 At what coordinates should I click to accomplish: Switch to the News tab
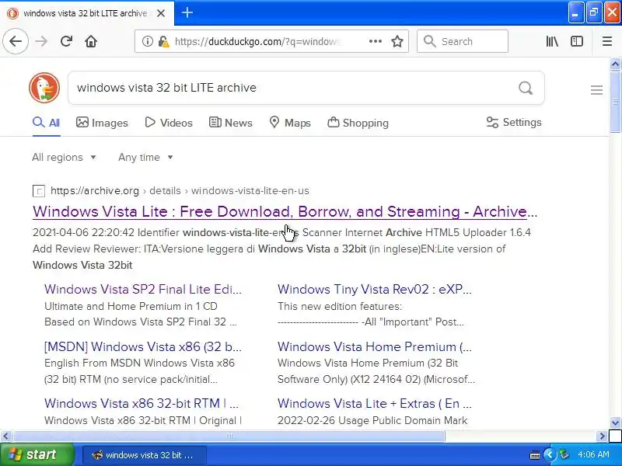tap(230, 123)
